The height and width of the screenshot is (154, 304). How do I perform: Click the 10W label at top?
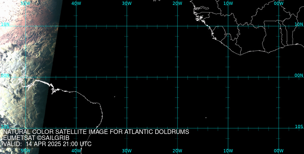pos(228,3)
